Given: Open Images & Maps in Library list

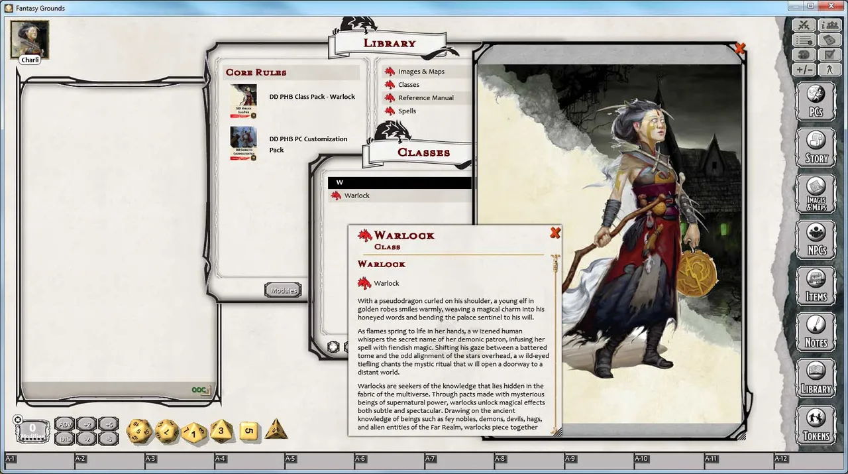Looking at the screenshot, I should click(421, 72).
